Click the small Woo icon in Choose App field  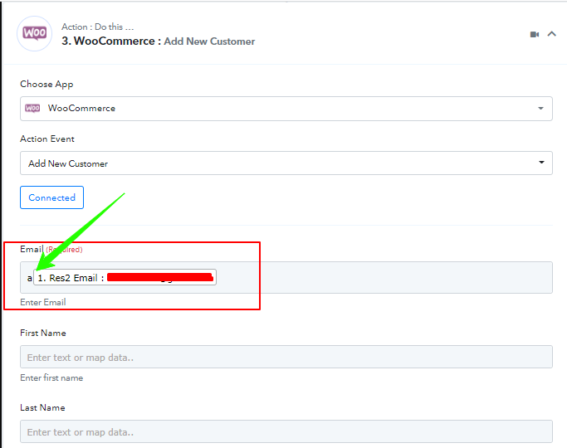(x=32, y=108)
